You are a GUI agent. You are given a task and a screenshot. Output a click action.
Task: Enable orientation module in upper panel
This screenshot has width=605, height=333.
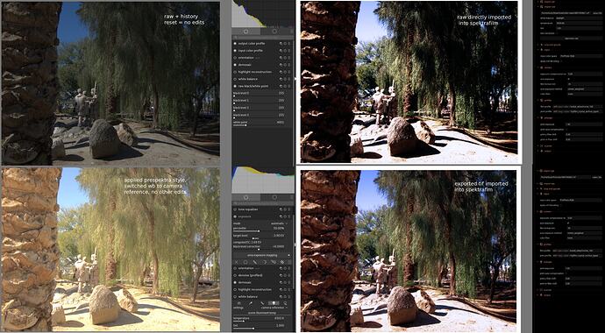click(235, 58)
